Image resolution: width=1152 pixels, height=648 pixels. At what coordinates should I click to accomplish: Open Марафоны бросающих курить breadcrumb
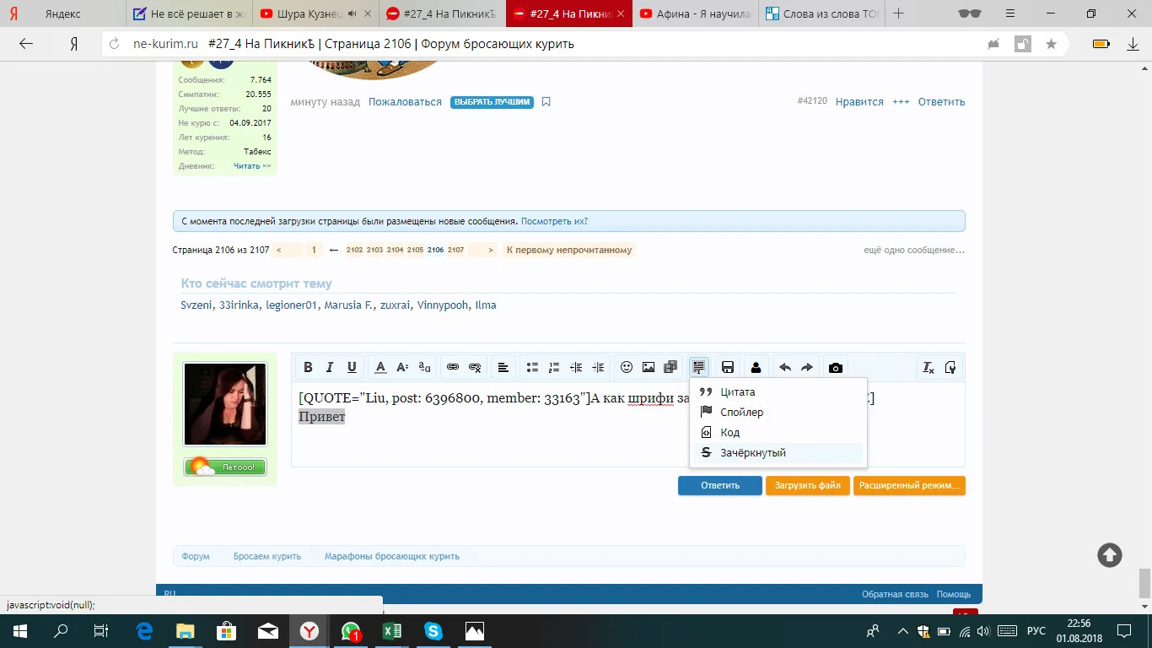392,557
